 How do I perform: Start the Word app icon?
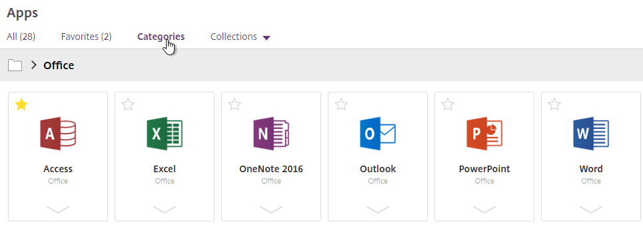591,134
